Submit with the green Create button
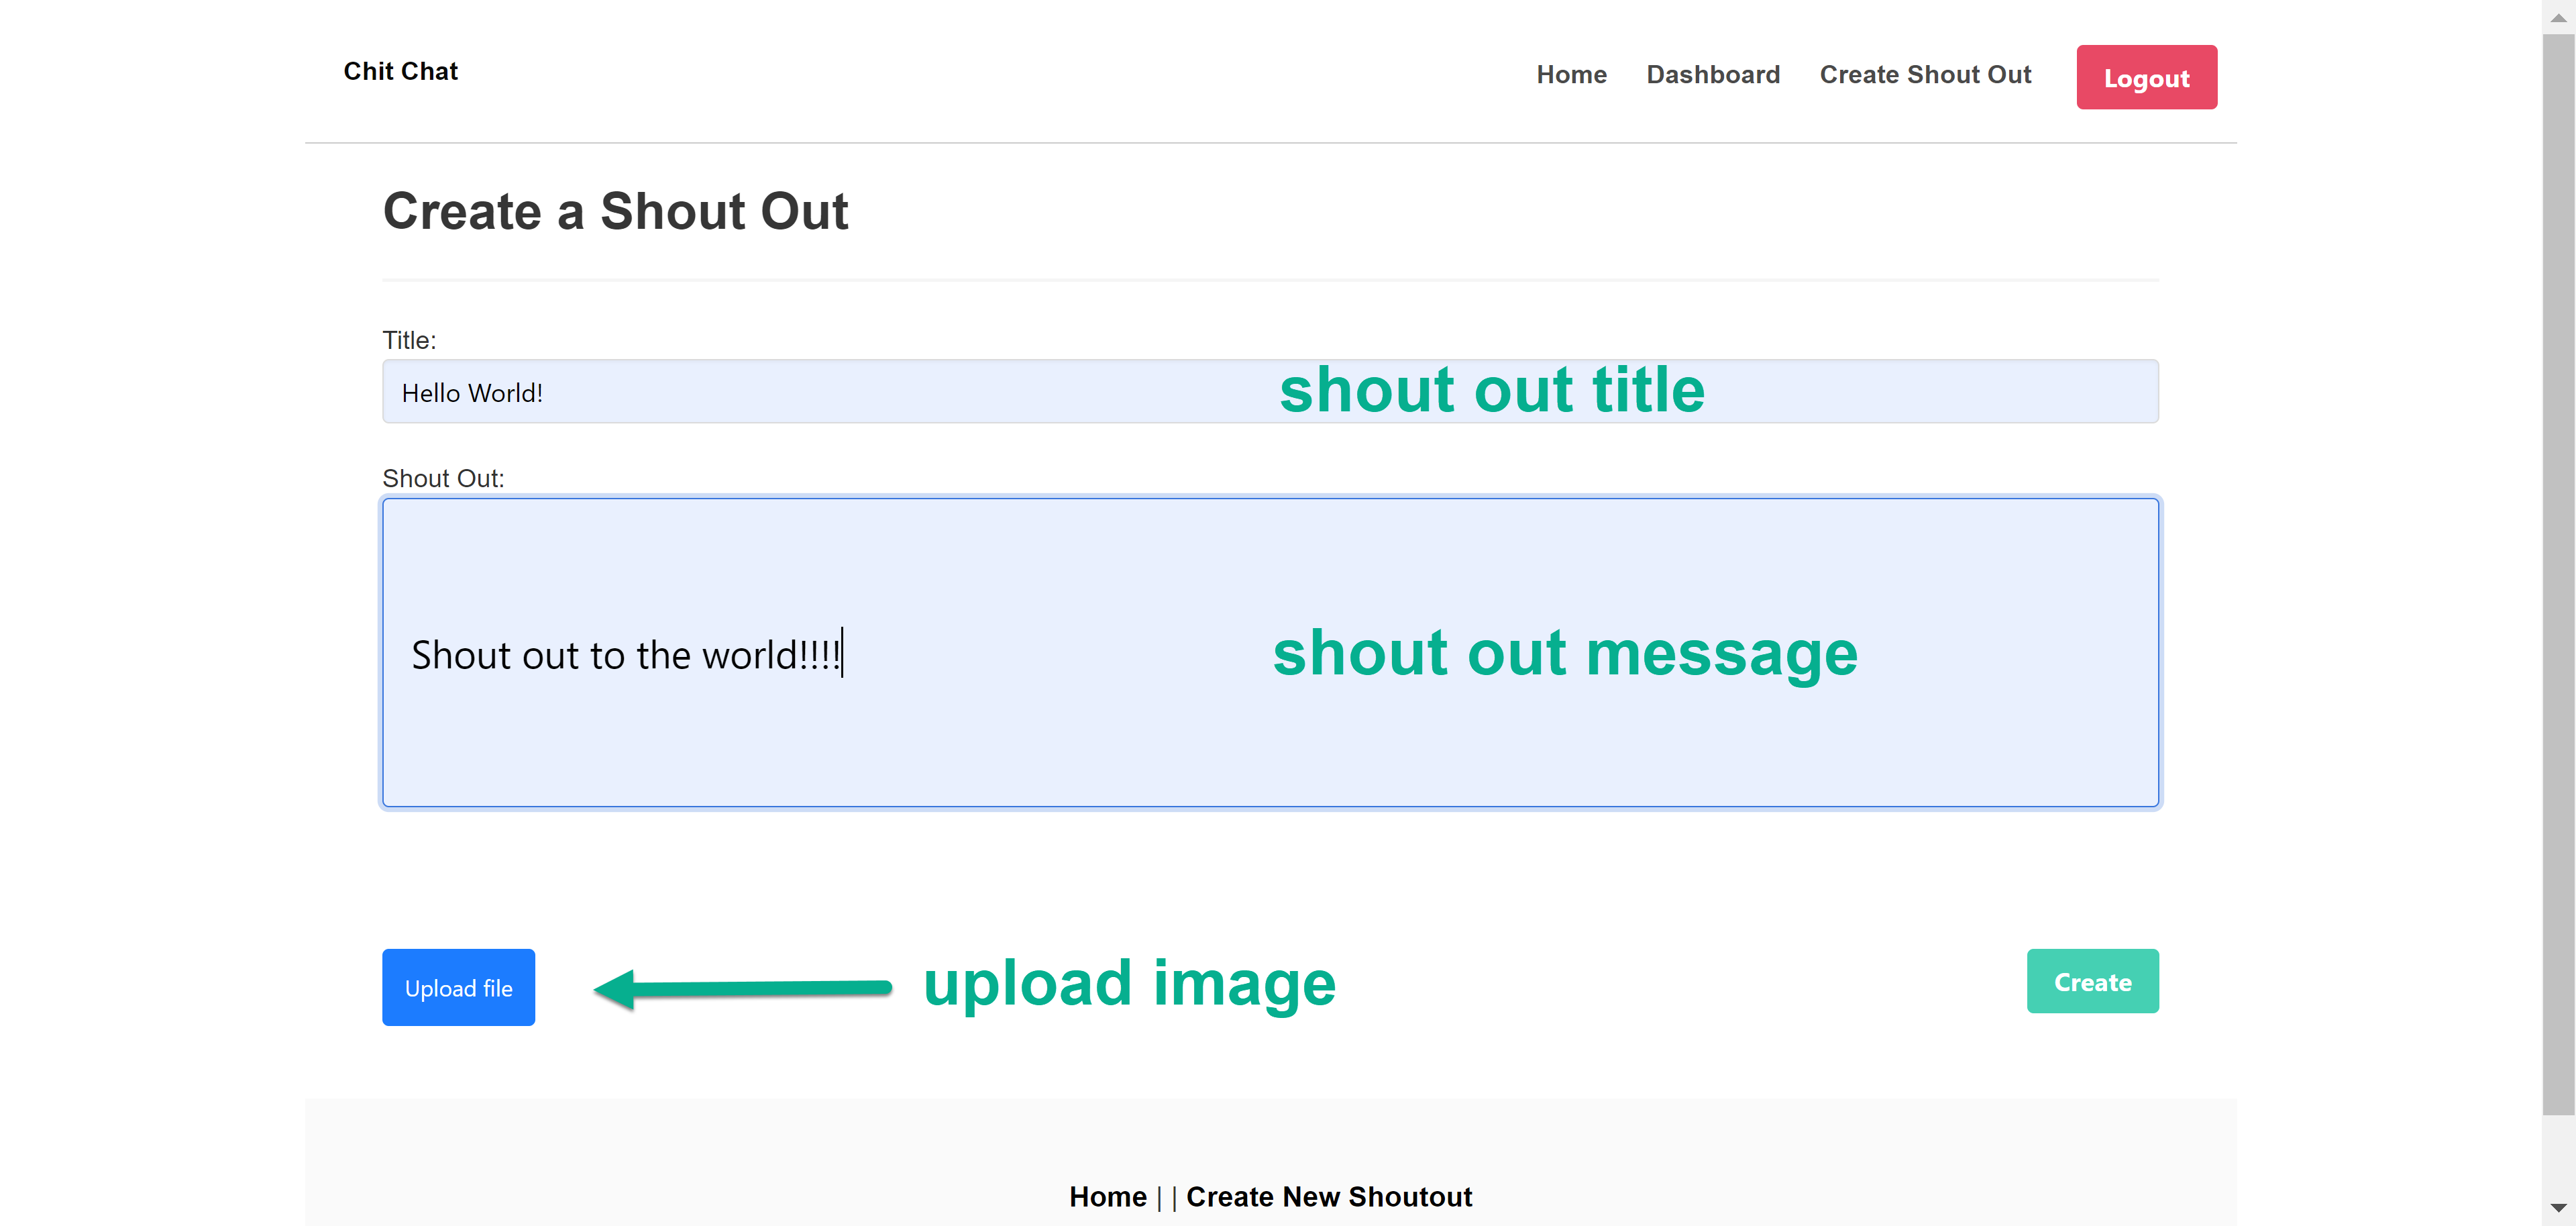Viewport: 2576px width, 1226px height. (2092, 981)
